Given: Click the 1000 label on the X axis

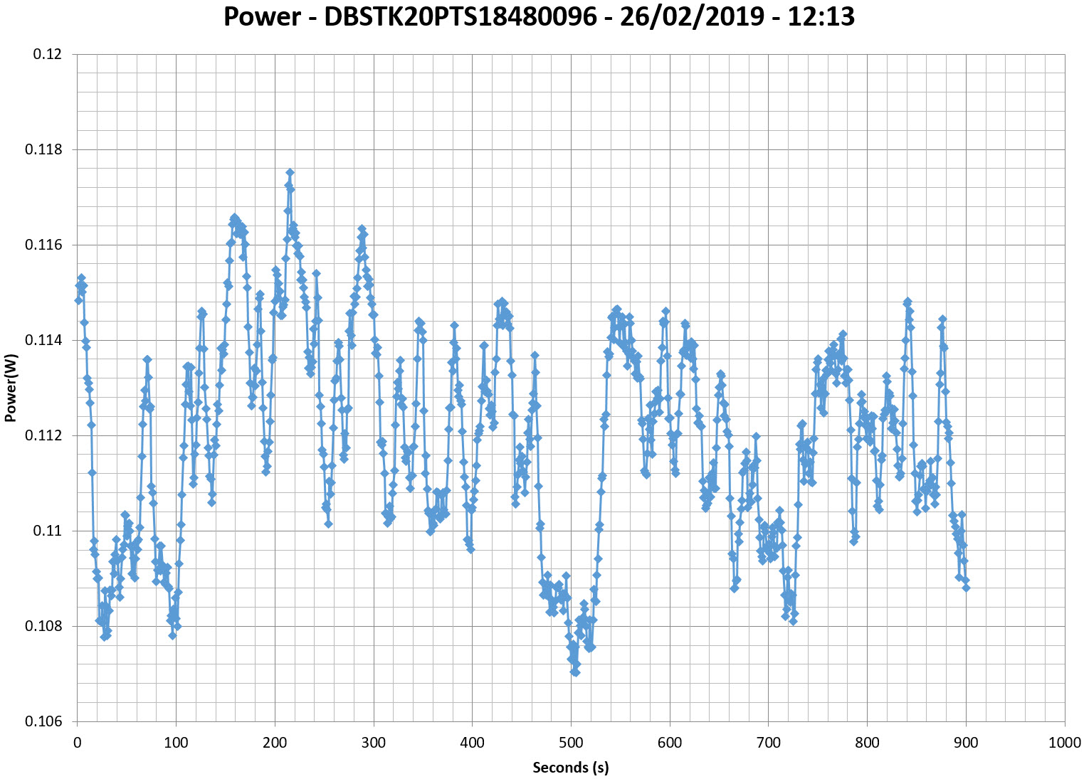Looking at the screenshot, I should click(1065, 743).
